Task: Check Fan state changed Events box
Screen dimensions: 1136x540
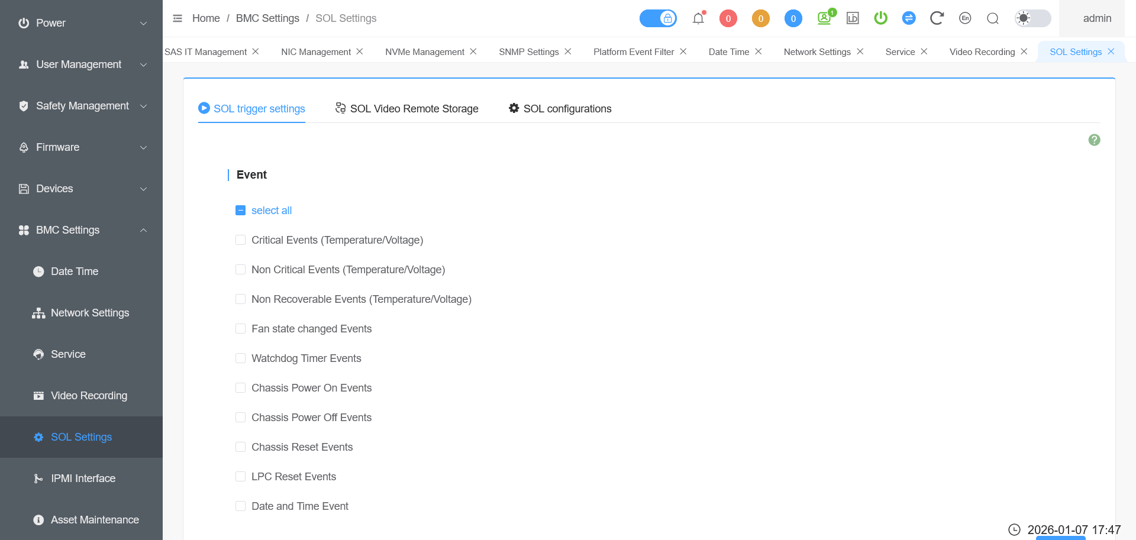Action: (x=240, y=329)
